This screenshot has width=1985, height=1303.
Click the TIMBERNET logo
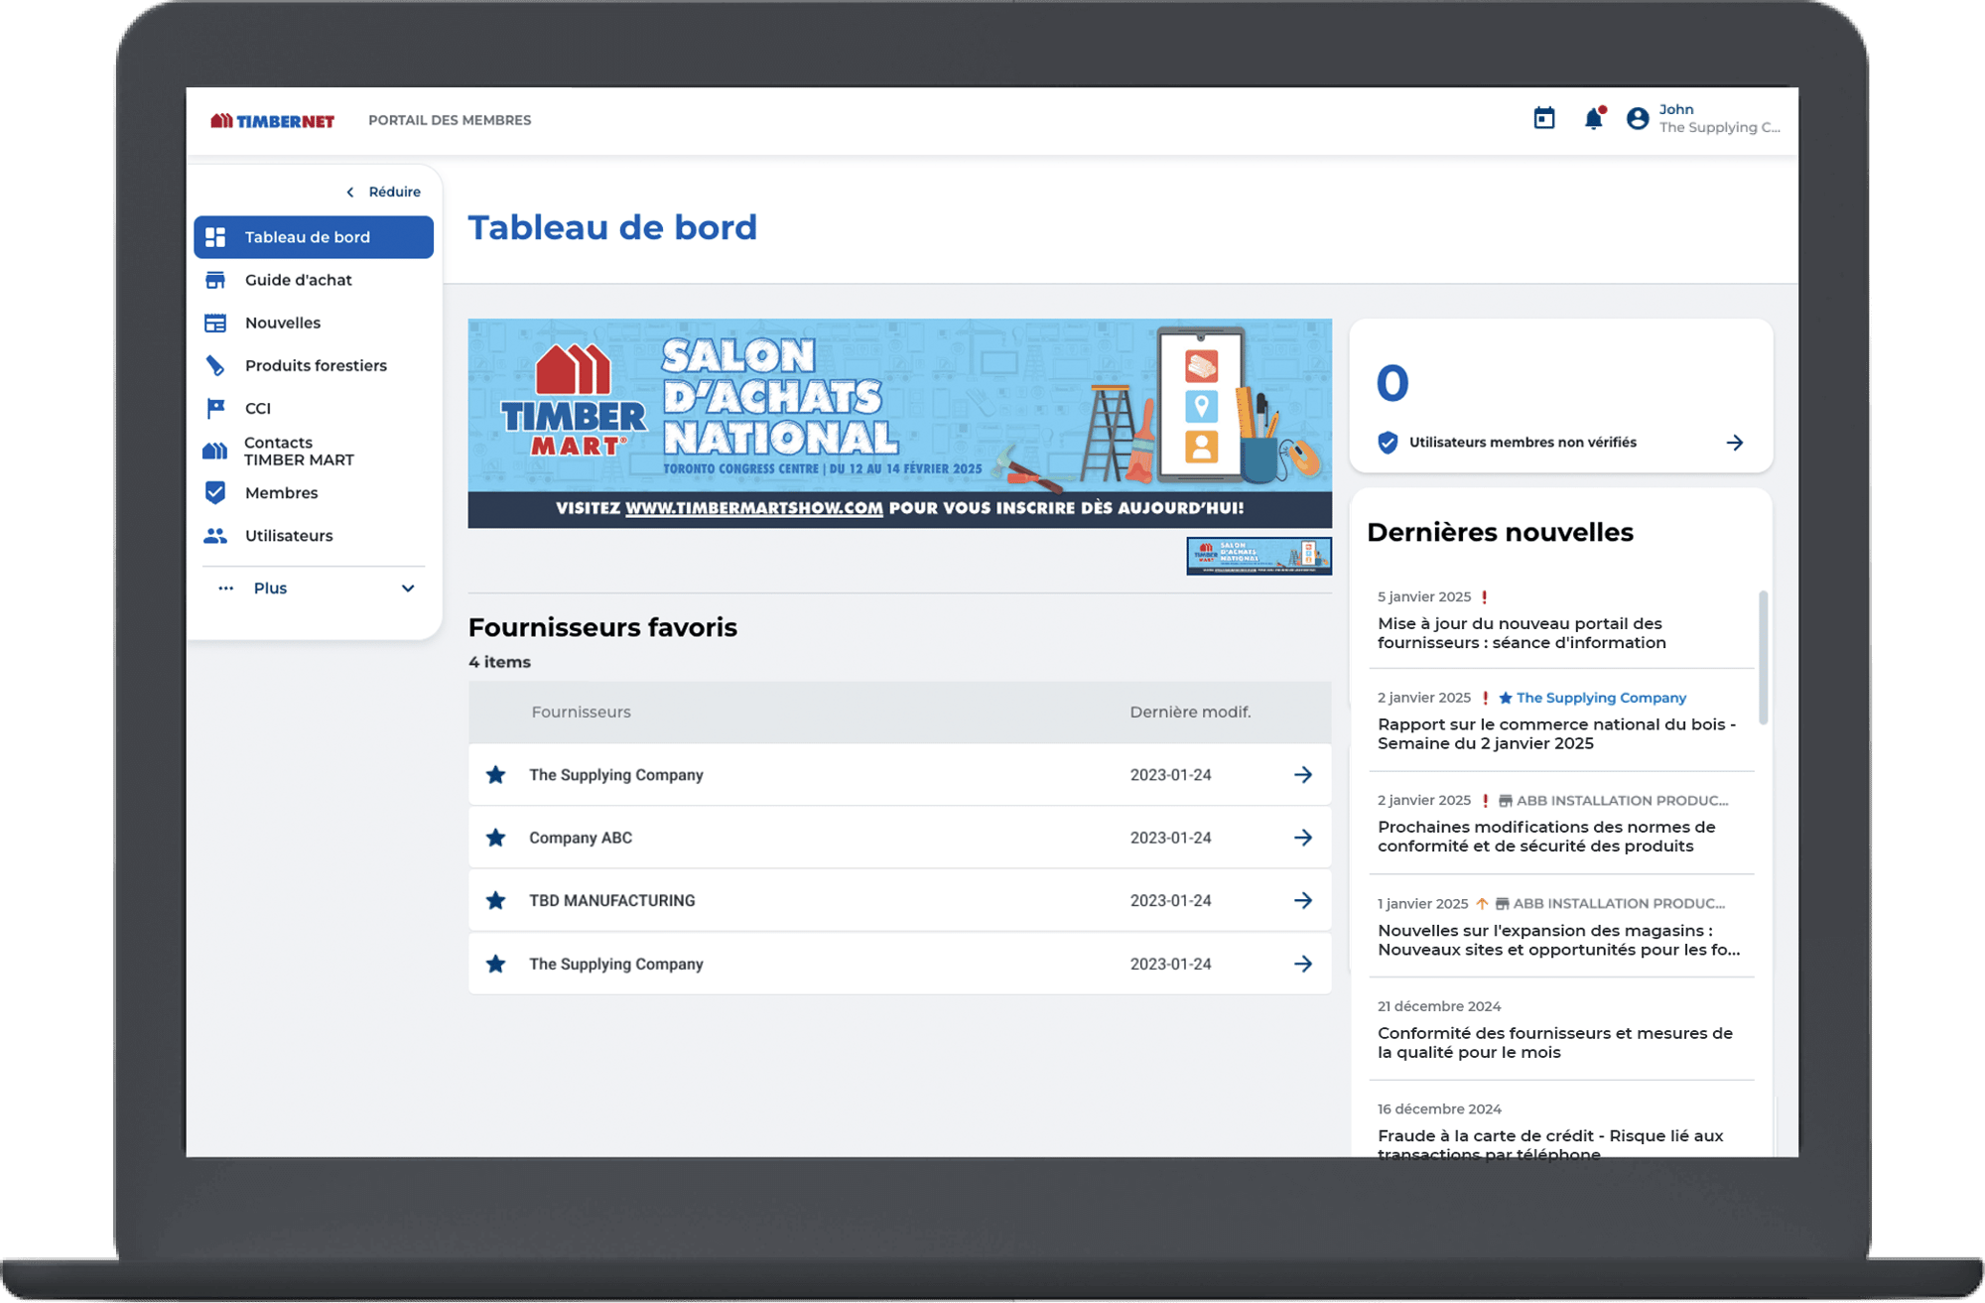click(x=272, y=121)
